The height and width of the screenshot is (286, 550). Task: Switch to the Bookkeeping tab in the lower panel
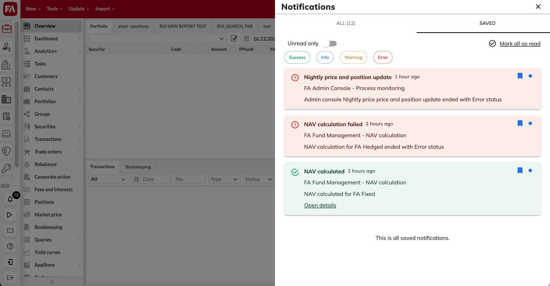[x=138, y=167]
